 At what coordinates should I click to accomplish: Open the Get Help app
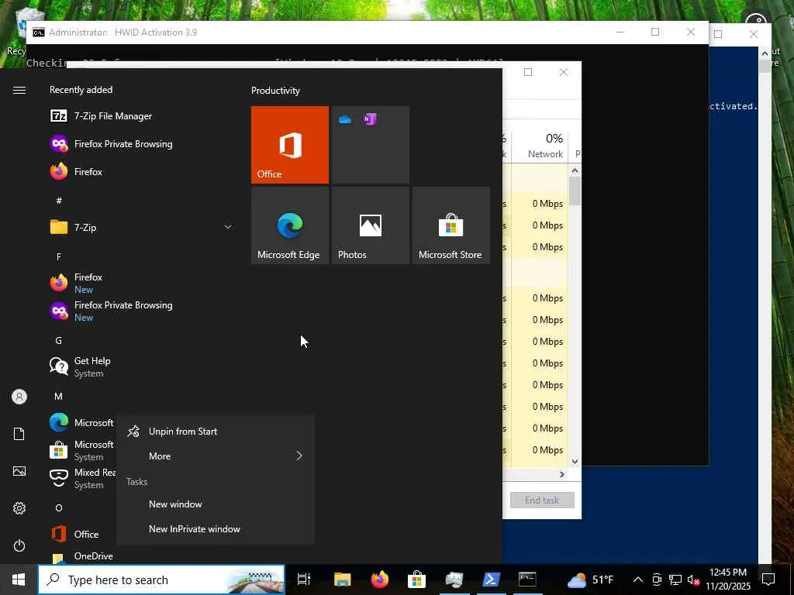tap(141, 366)
